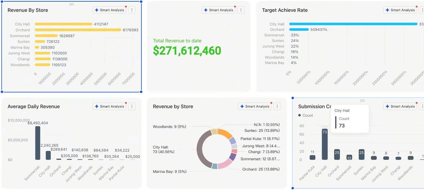Click three-dot menu on Total Revenue card
The height and width of the screenshot is (190, 424).
241,10
